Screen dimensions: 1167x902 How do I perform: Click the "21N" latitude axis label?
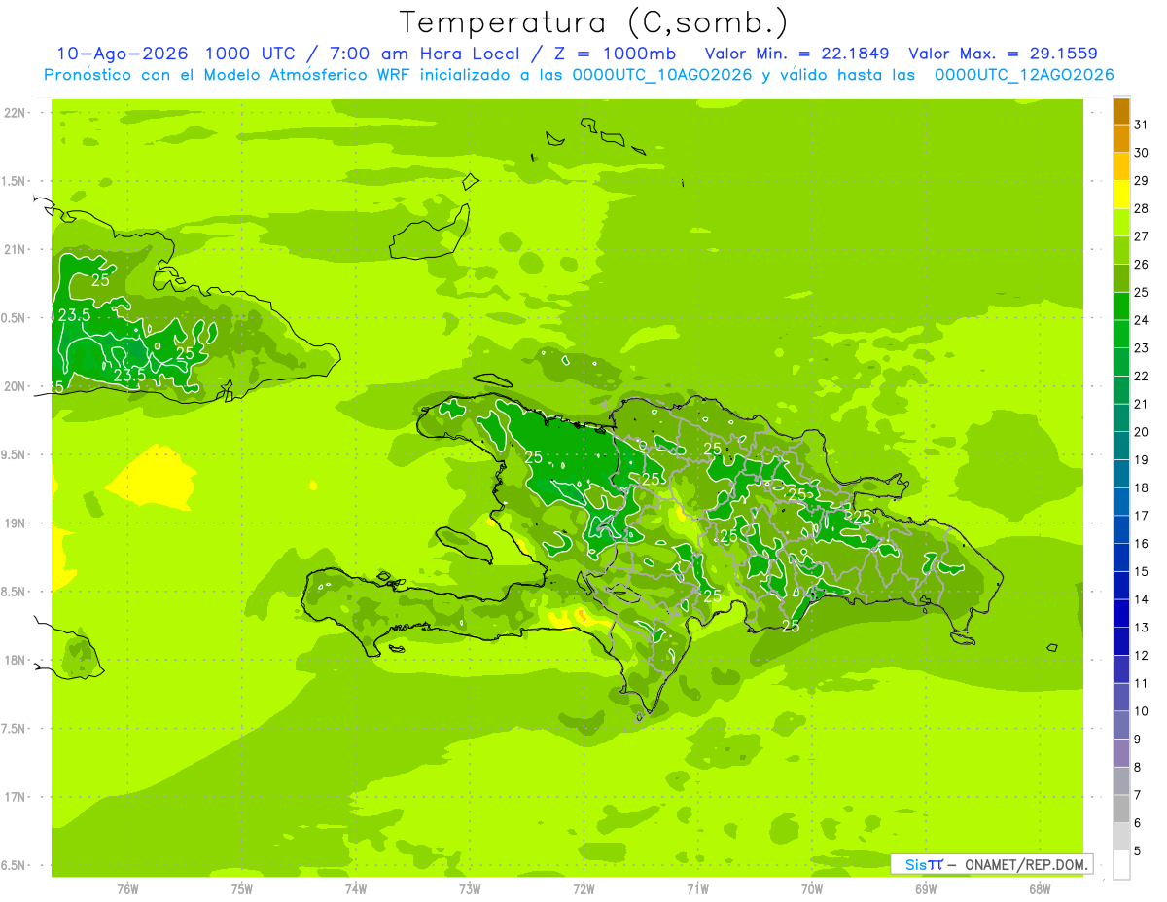click(x=14, y=249)
